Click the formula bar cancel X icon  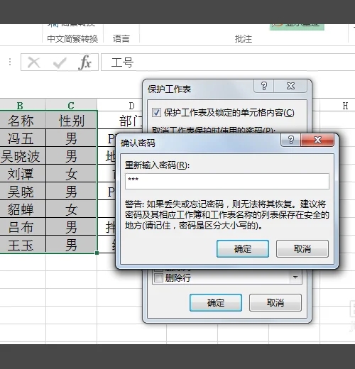pos(33,62)
